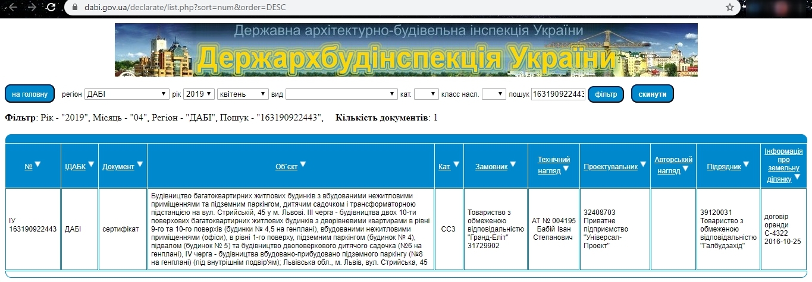Sort by Документ column arrow
Image resolution: width=812 pixels, height=282 pixels.
click(x=140, y=164)
